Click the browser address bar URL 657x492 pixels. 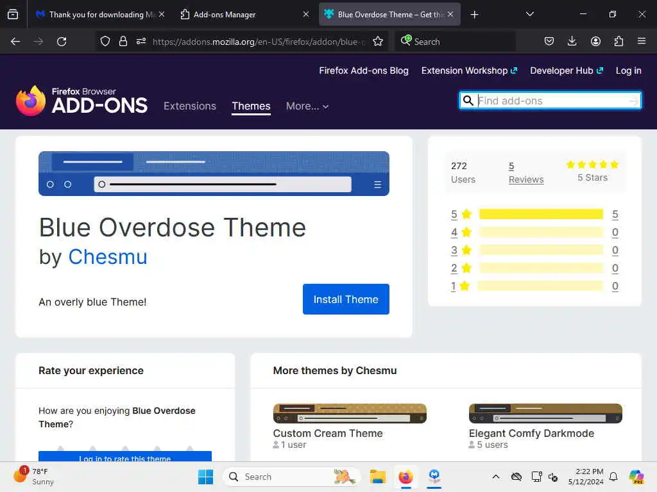259,42
